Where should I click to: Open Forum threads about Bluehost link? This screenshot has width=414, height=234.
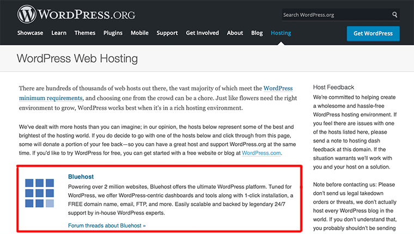(x=107, y=225)
